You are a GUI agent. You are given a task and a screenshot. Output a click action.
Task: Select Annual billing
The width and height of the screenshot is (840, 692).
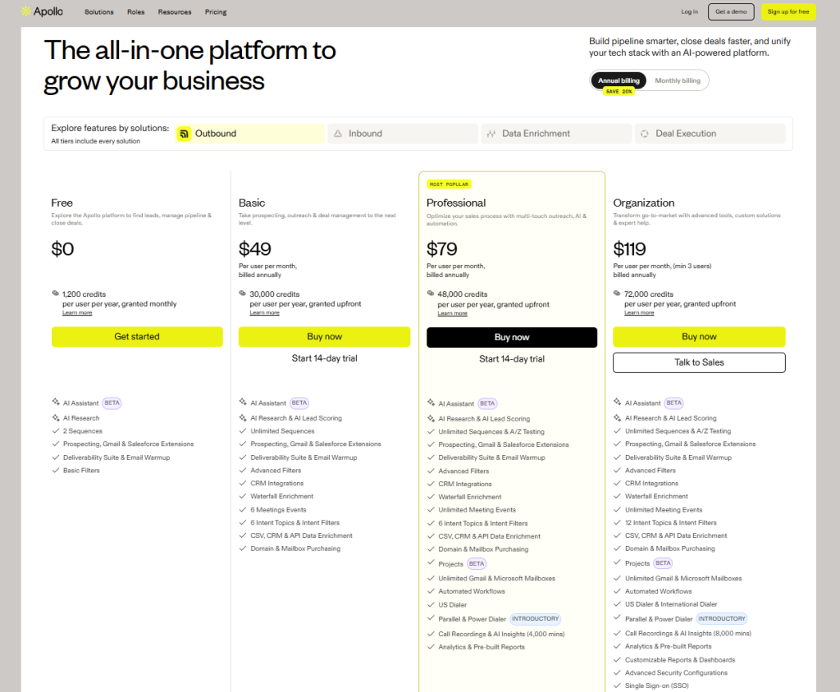[x=618, y=80]
